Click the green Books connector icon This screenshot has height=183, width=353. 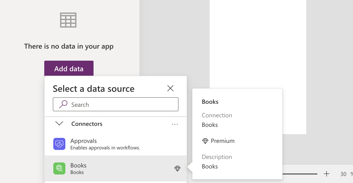click(x=59, y=168)
